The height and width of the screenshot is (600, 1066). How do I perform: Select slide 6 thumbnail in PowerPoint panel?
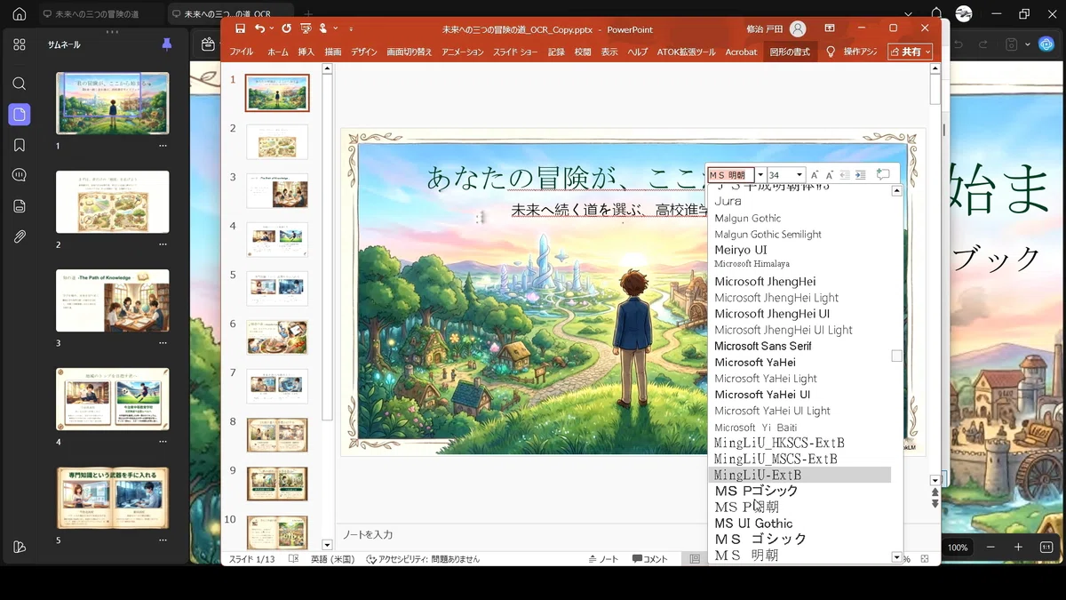pos(277,338)
